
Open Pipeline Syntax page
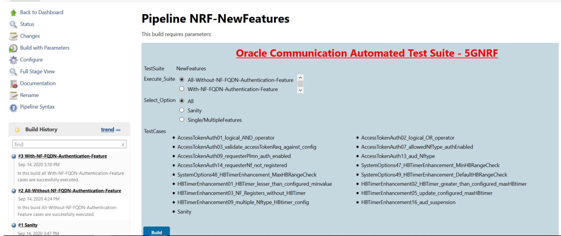37,107
